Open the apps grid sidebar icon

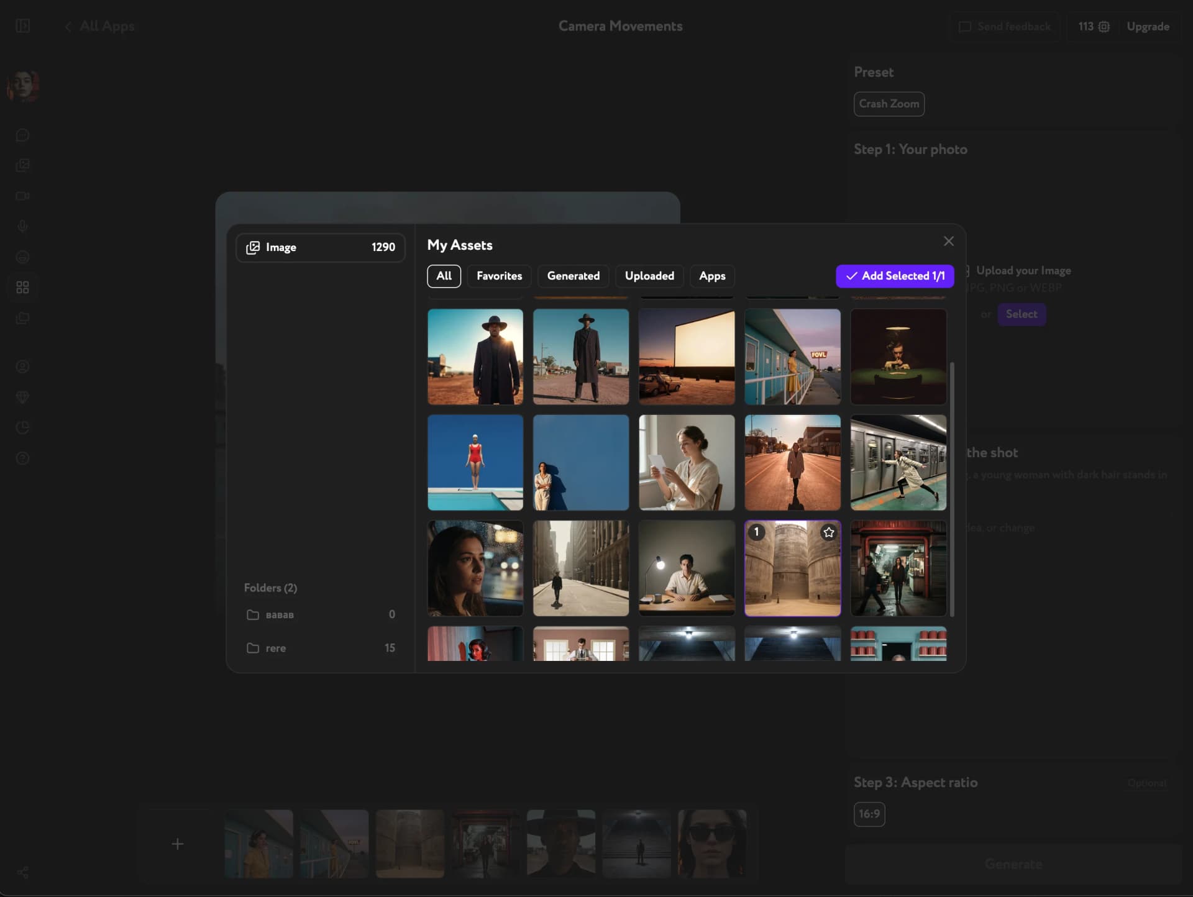23,287
